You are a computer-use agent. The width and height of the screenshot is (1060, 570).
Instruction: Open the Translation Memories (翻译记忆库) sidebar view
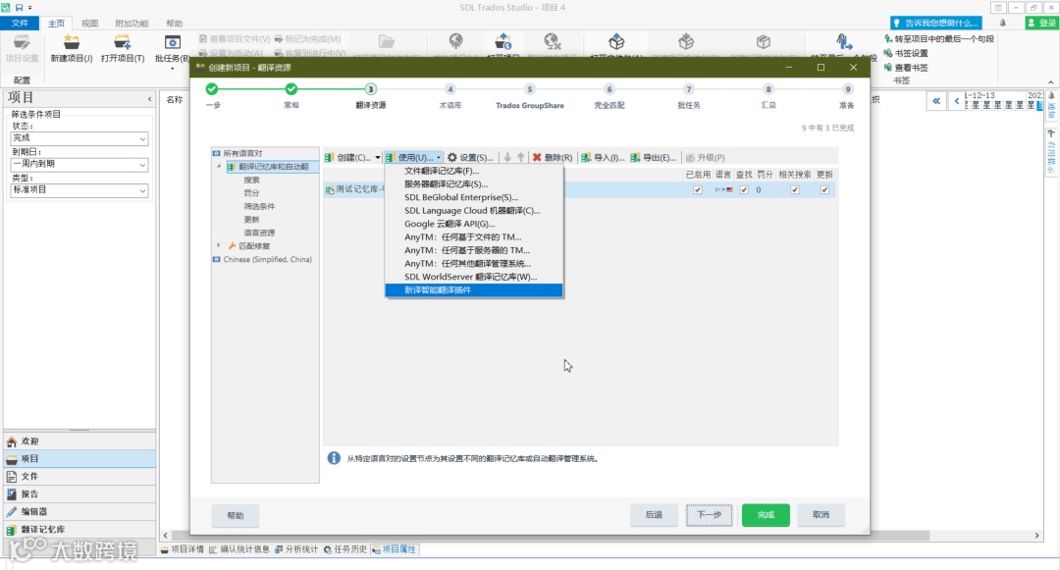[x=79, y=529]
